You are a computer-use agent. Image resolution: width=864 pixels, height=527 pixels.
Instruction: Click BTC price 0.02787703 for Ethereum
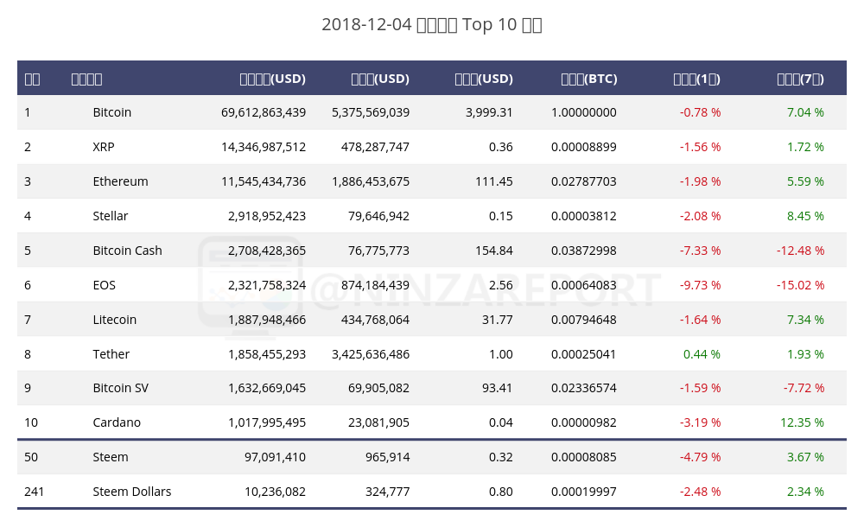click(583, 181)
